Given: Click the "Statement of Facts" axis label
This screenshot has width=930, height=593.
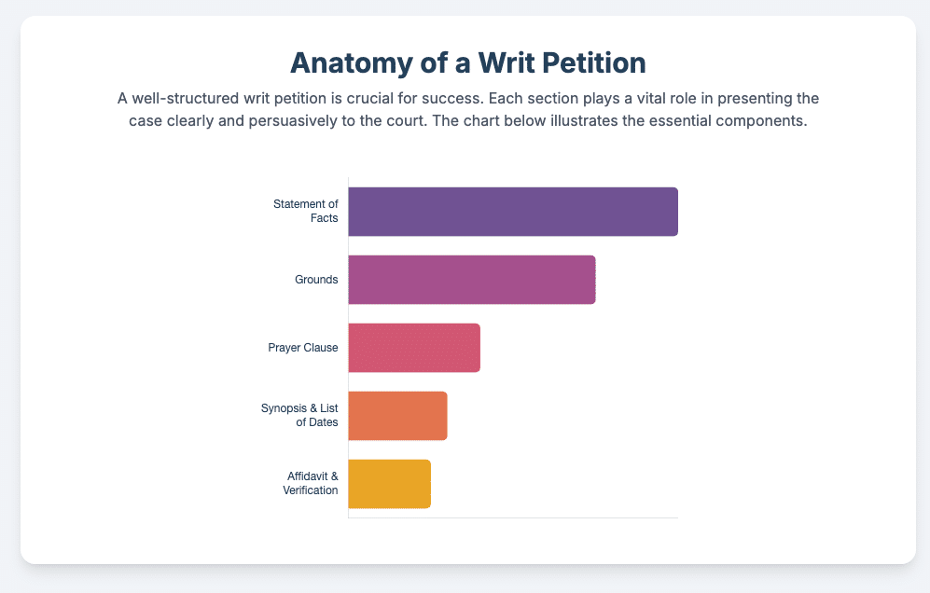Looking at the screenshot, I should click(x=306, y=212).
